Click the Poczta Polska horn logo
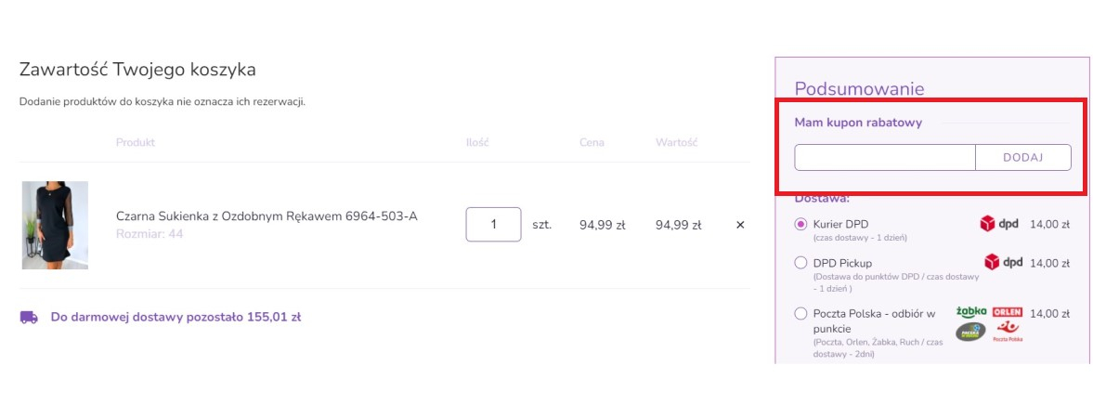The image size is (1093, 418). click(x=1008, y=330)
